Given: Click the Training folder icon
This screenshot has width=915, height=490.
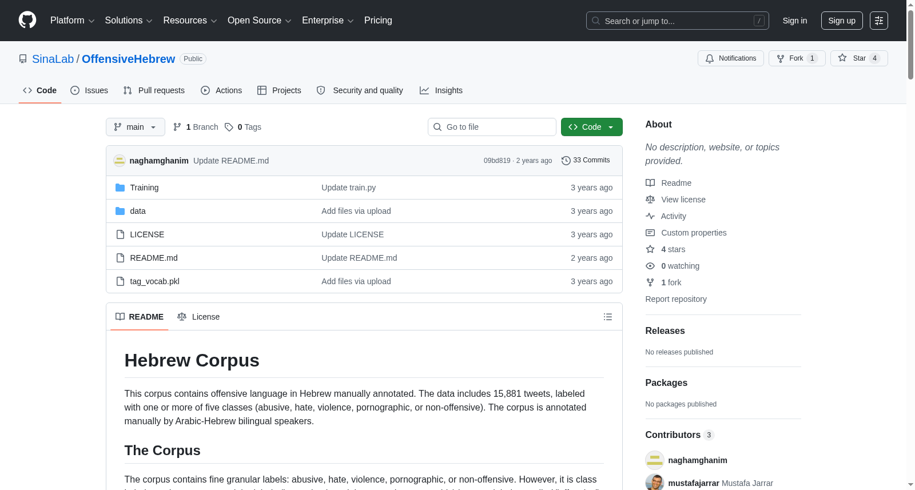Looking at the screenshot, I should tap(120, 188).
